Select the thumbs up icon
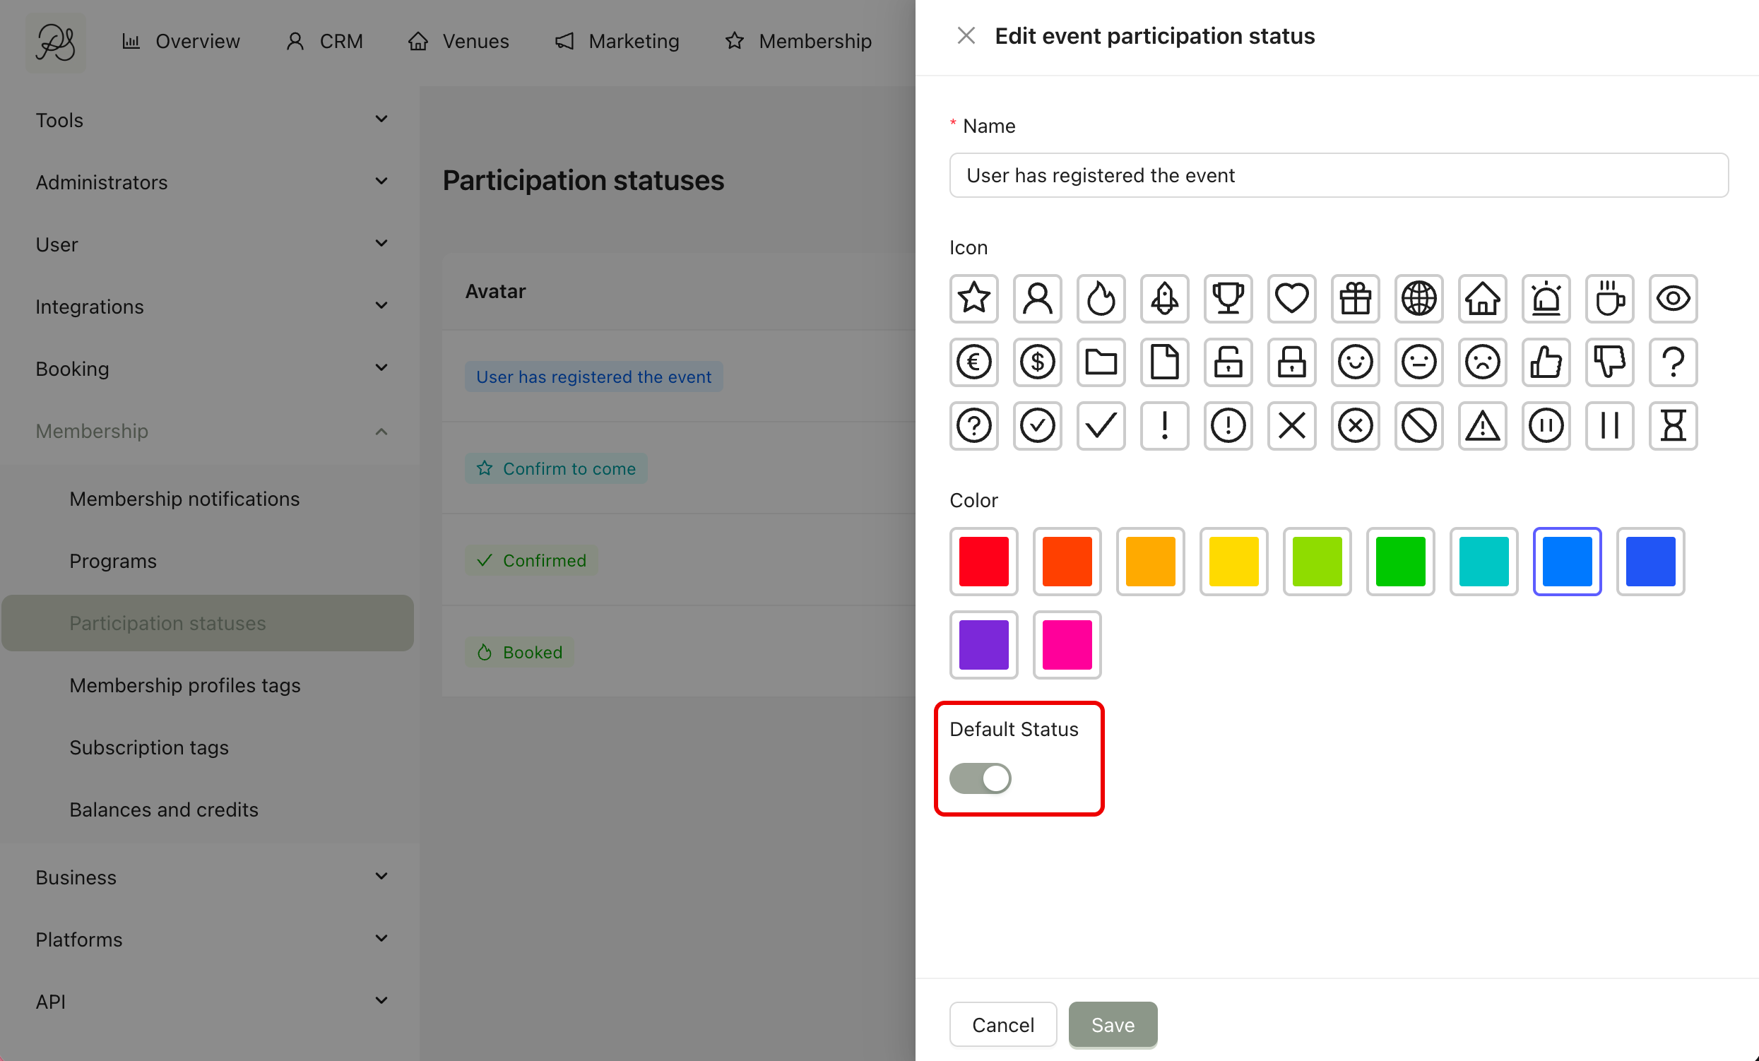1759x1061 pixels. [1546, 362]
